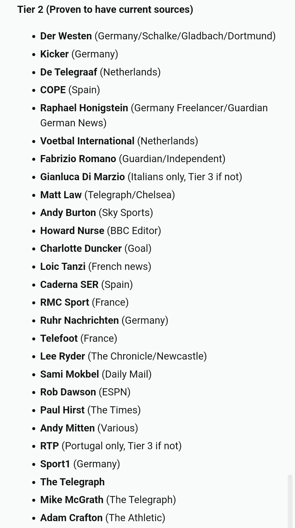Click the "Adam Crafton" entry
295x528 pixels.
(71, 518)
